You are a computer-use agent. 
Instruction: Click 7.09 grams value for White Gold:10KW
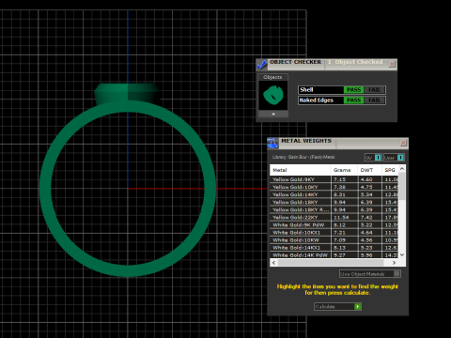[339, 240]
